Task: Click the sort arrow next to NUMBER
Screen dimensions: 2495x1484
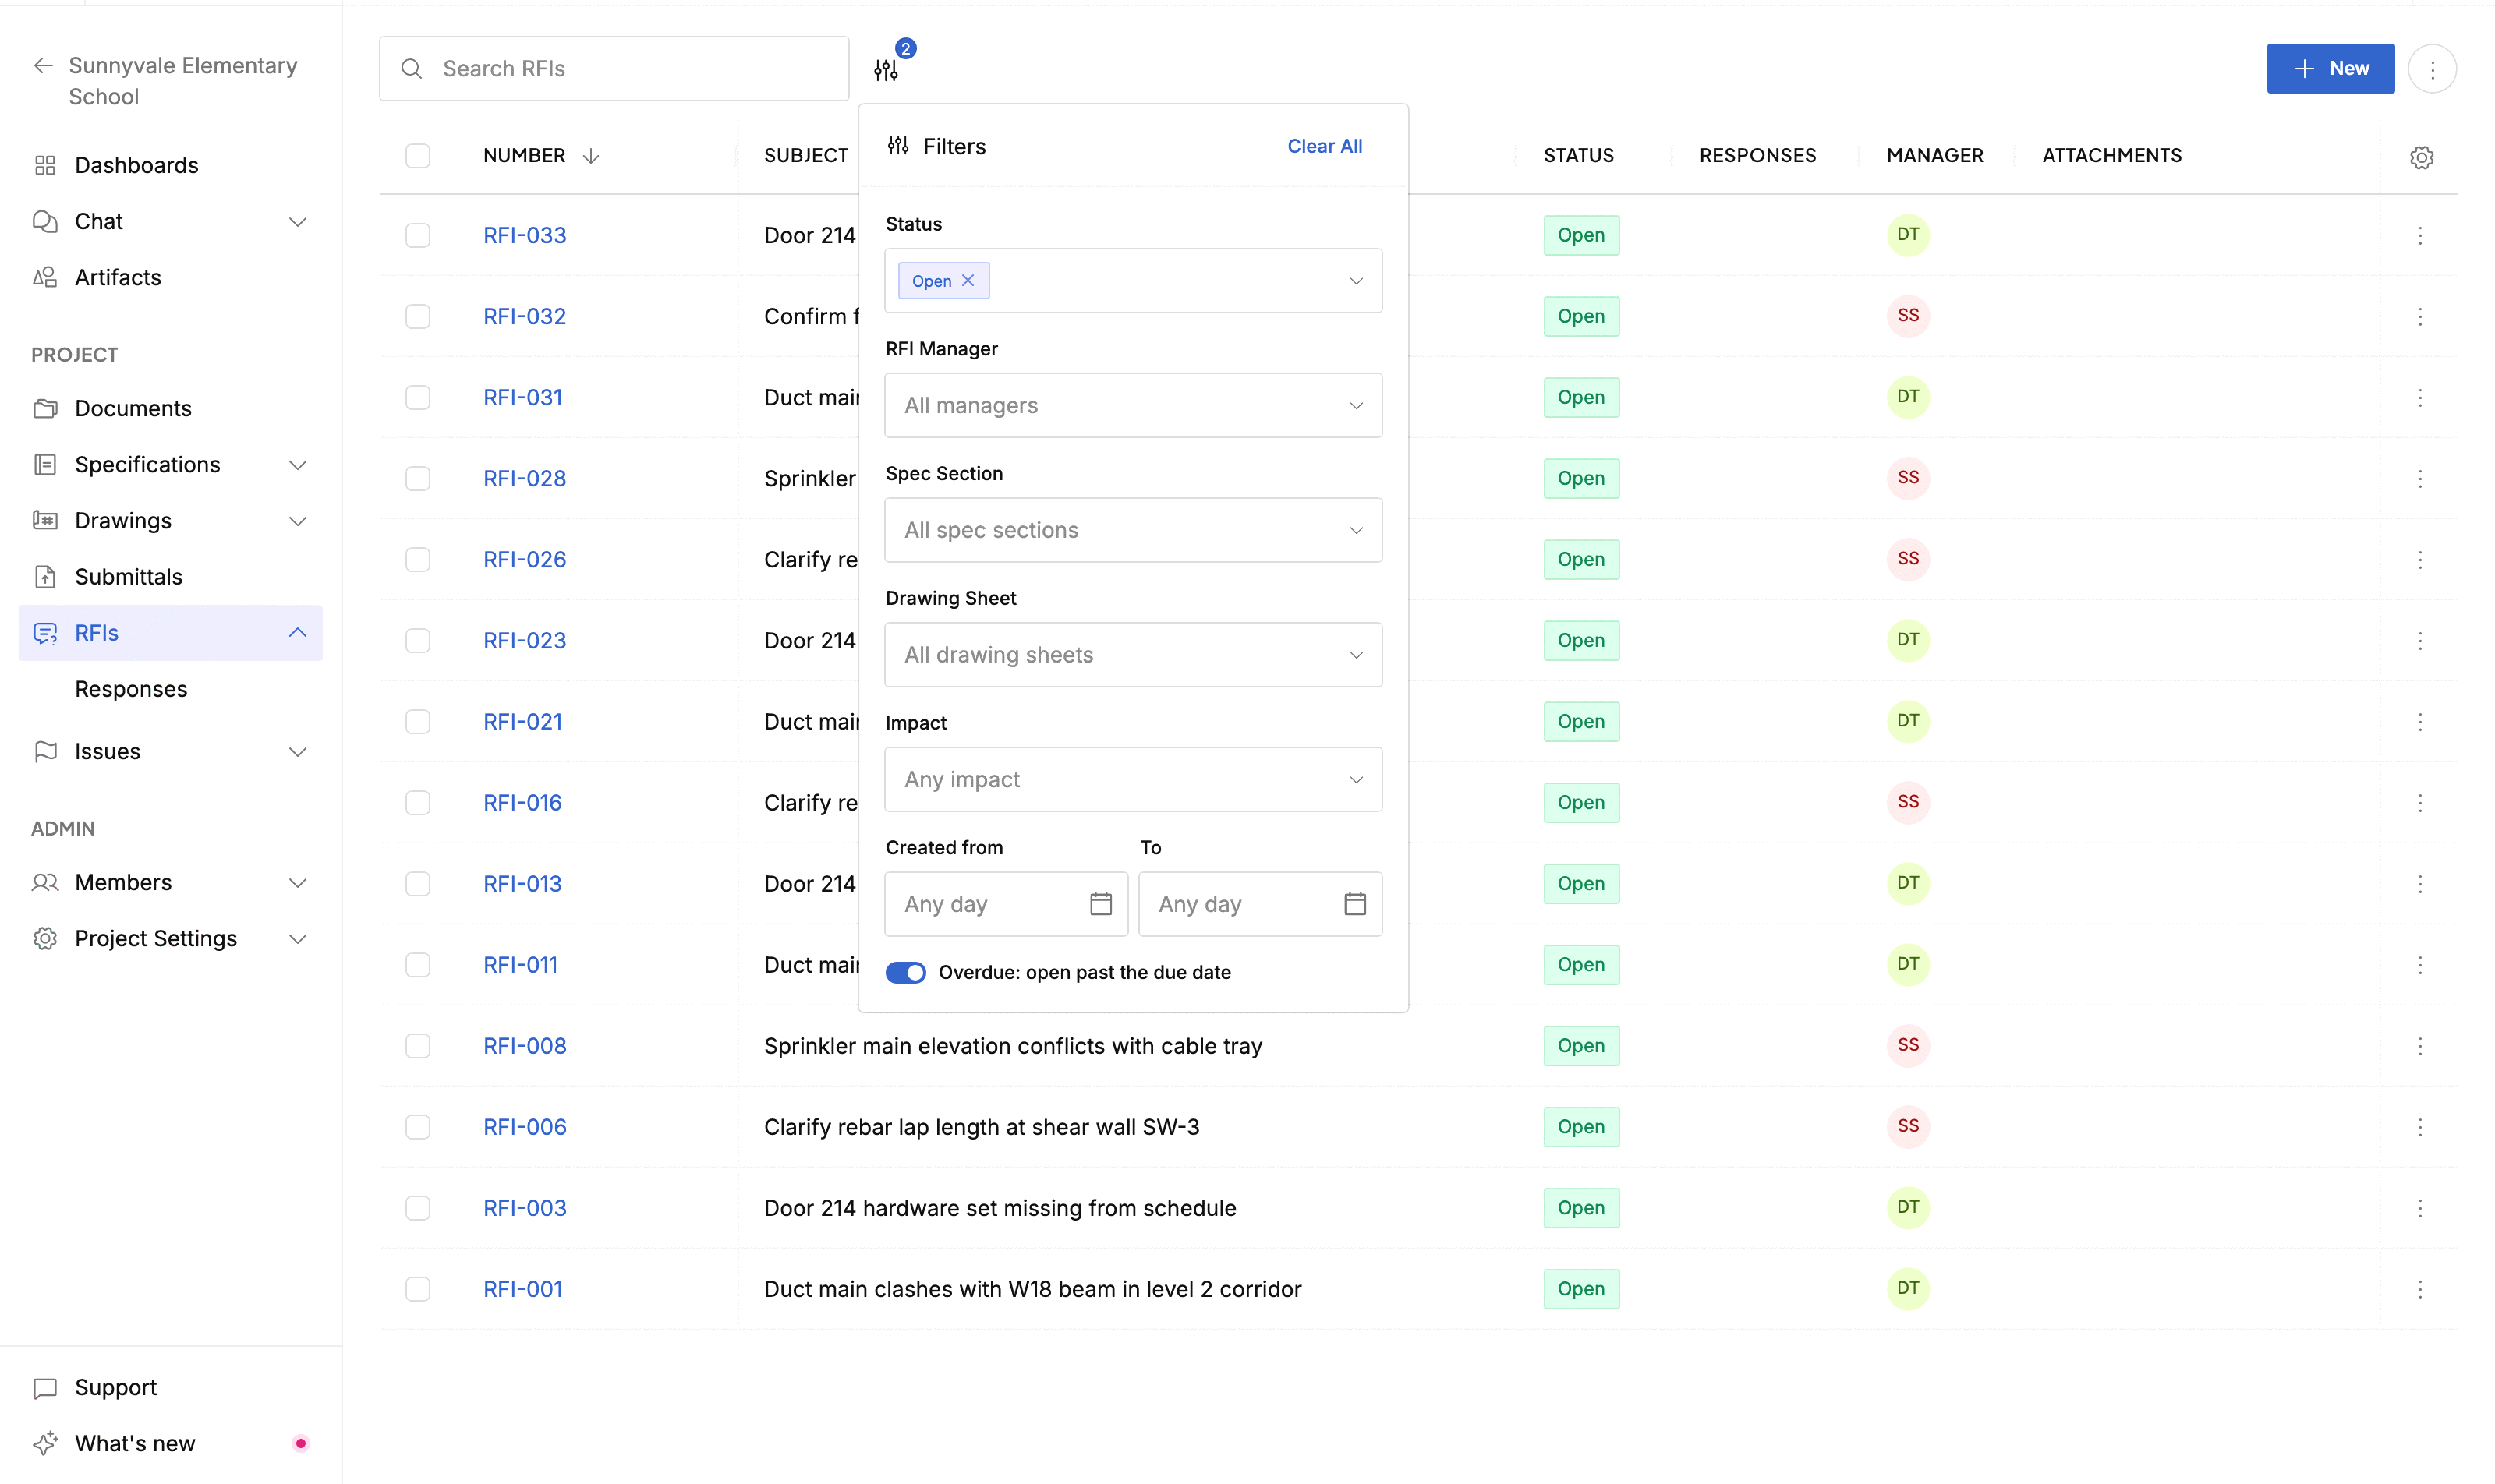Action: (591, 156)
